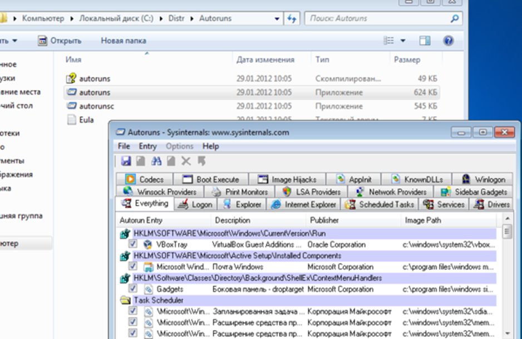Sort by Description column header

258,220
